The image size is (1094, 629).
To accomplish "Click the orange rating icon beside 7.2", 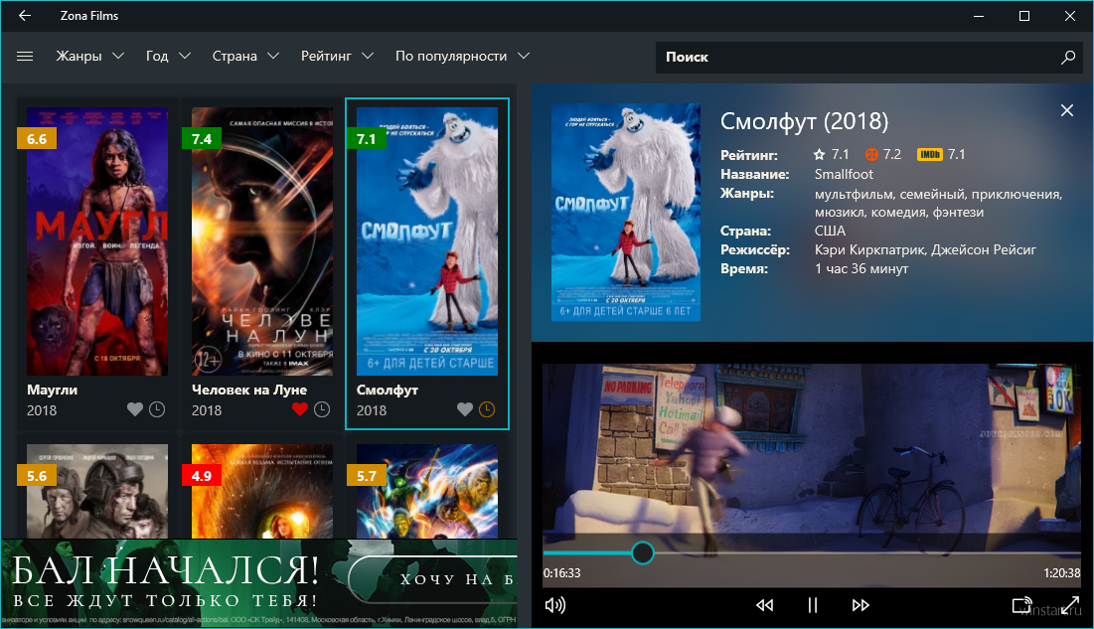I will click(871, 154).
